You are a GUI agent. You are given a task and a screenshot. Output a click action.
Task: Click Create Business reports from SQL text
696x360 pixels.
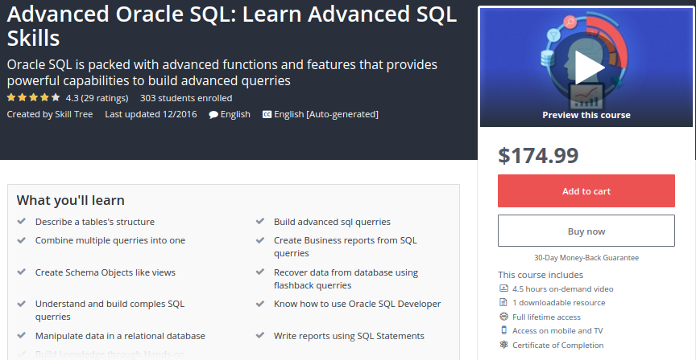pyautogui.click(x=346, y=247)
